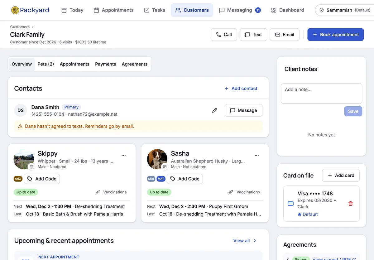Viewport: 374px width, 260px height.
Task: Open Sasha's three-dot options menu
Action: coord(257,155)
